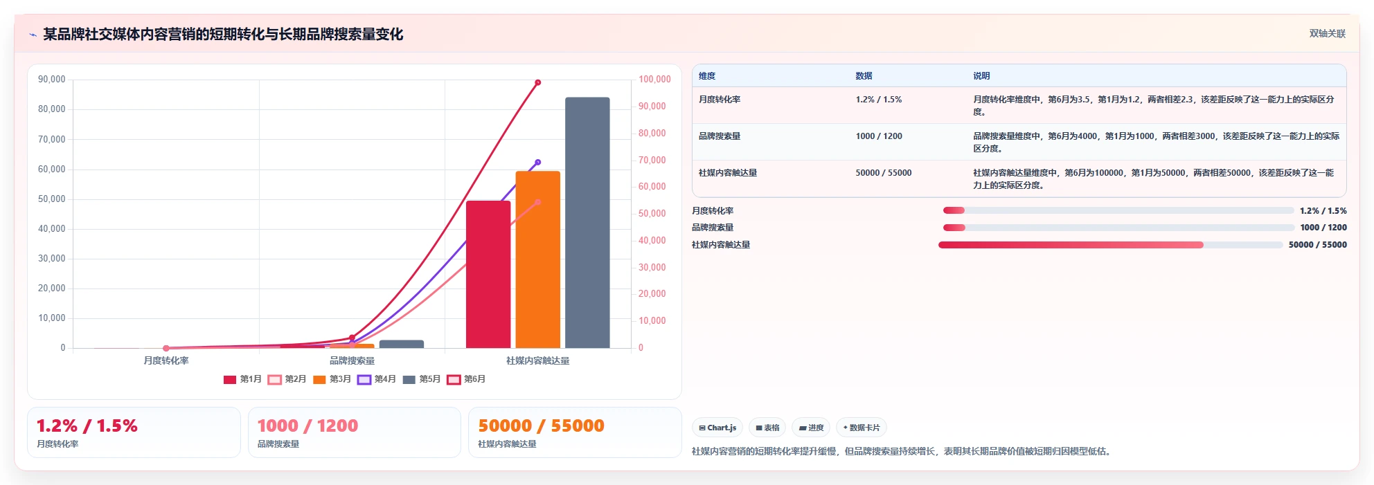Click the 品牌搜索量 table row name
The image size is (1374, 485).
pos(720,136)
